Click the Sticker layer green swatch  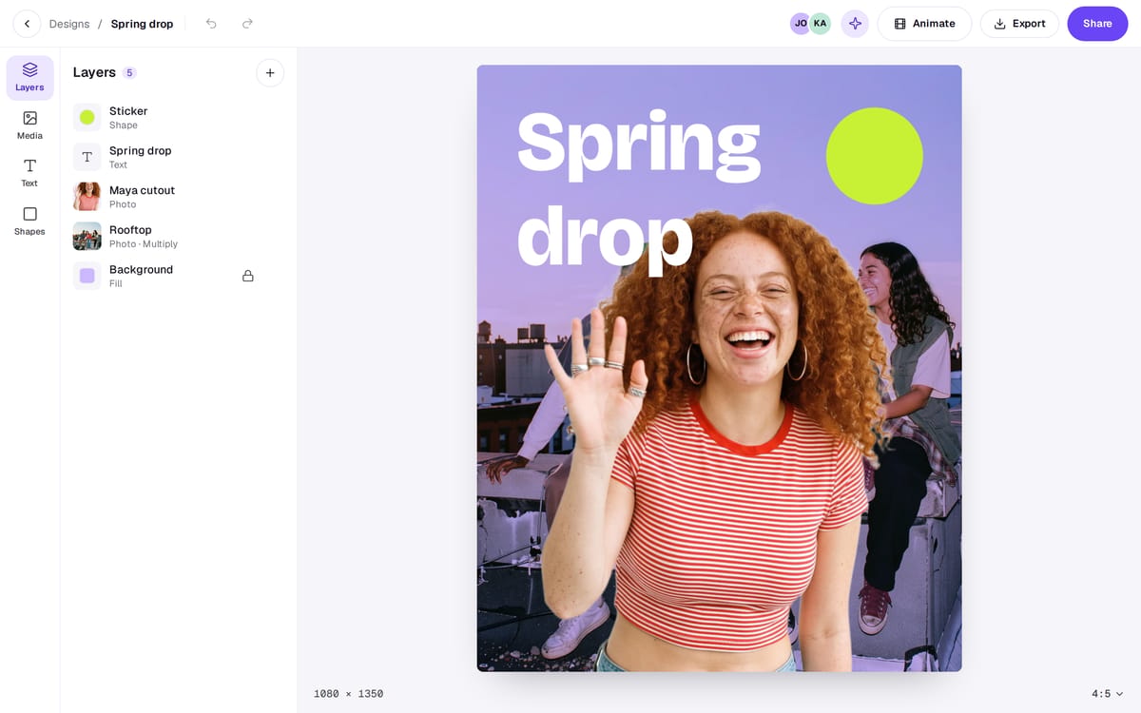tap(87, 118)
